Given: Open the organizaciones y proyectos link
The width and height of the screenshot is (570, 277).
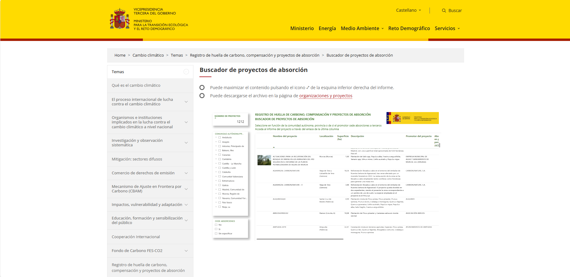Looking at the screenshot, I should coord(326,96).
